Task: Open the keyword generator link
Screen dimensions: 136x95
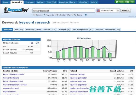Action: click(78, 78)
